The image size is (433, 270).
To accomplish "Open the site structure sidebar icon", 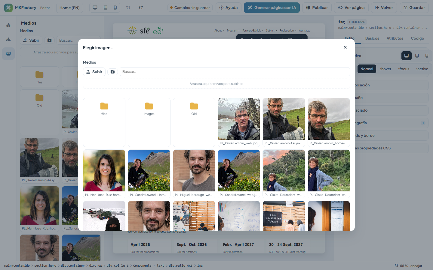I will click(8, 39).
